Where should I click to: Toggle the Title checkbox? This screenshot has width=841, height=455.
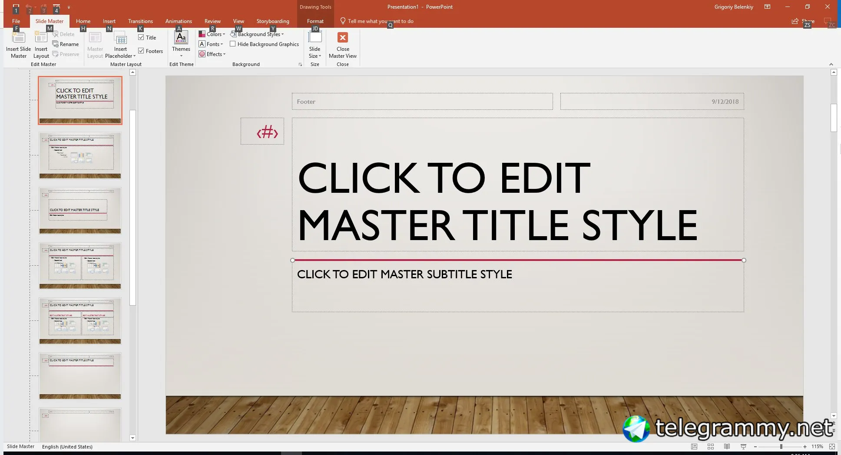(x=141, y=37)
